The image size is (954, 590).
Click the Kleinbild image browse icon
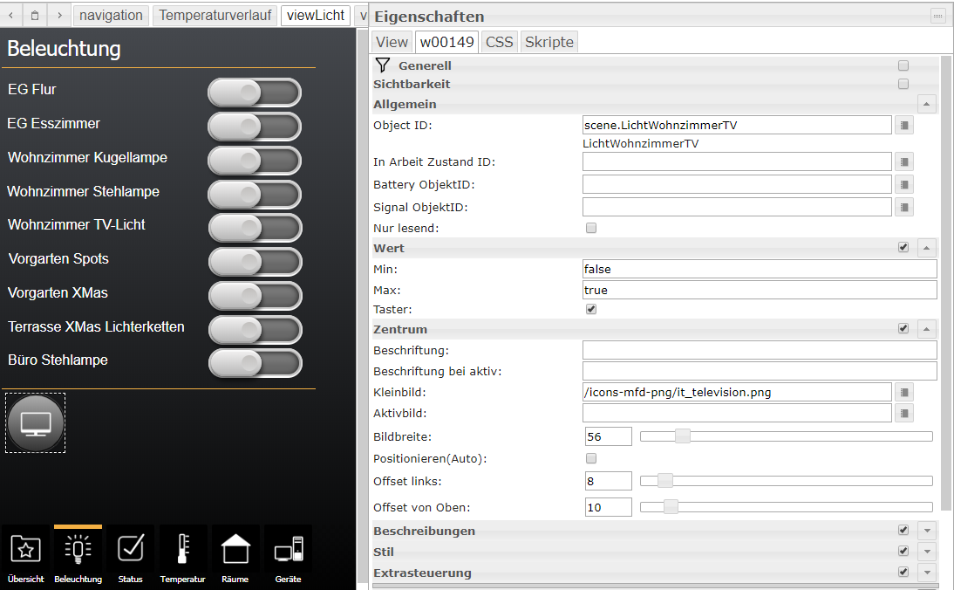coord(904,393)
